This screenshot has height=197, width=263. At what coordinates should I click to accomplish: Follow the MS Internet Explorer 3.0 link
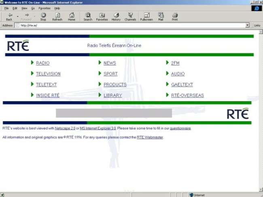click(x=98, y=128)
